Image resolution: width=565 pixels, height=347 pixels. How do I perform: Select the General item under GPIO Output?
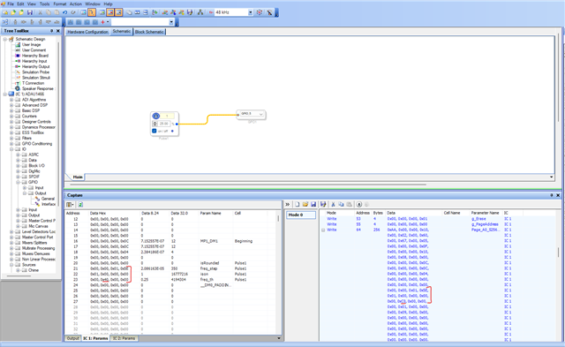[x=48, y=199]
